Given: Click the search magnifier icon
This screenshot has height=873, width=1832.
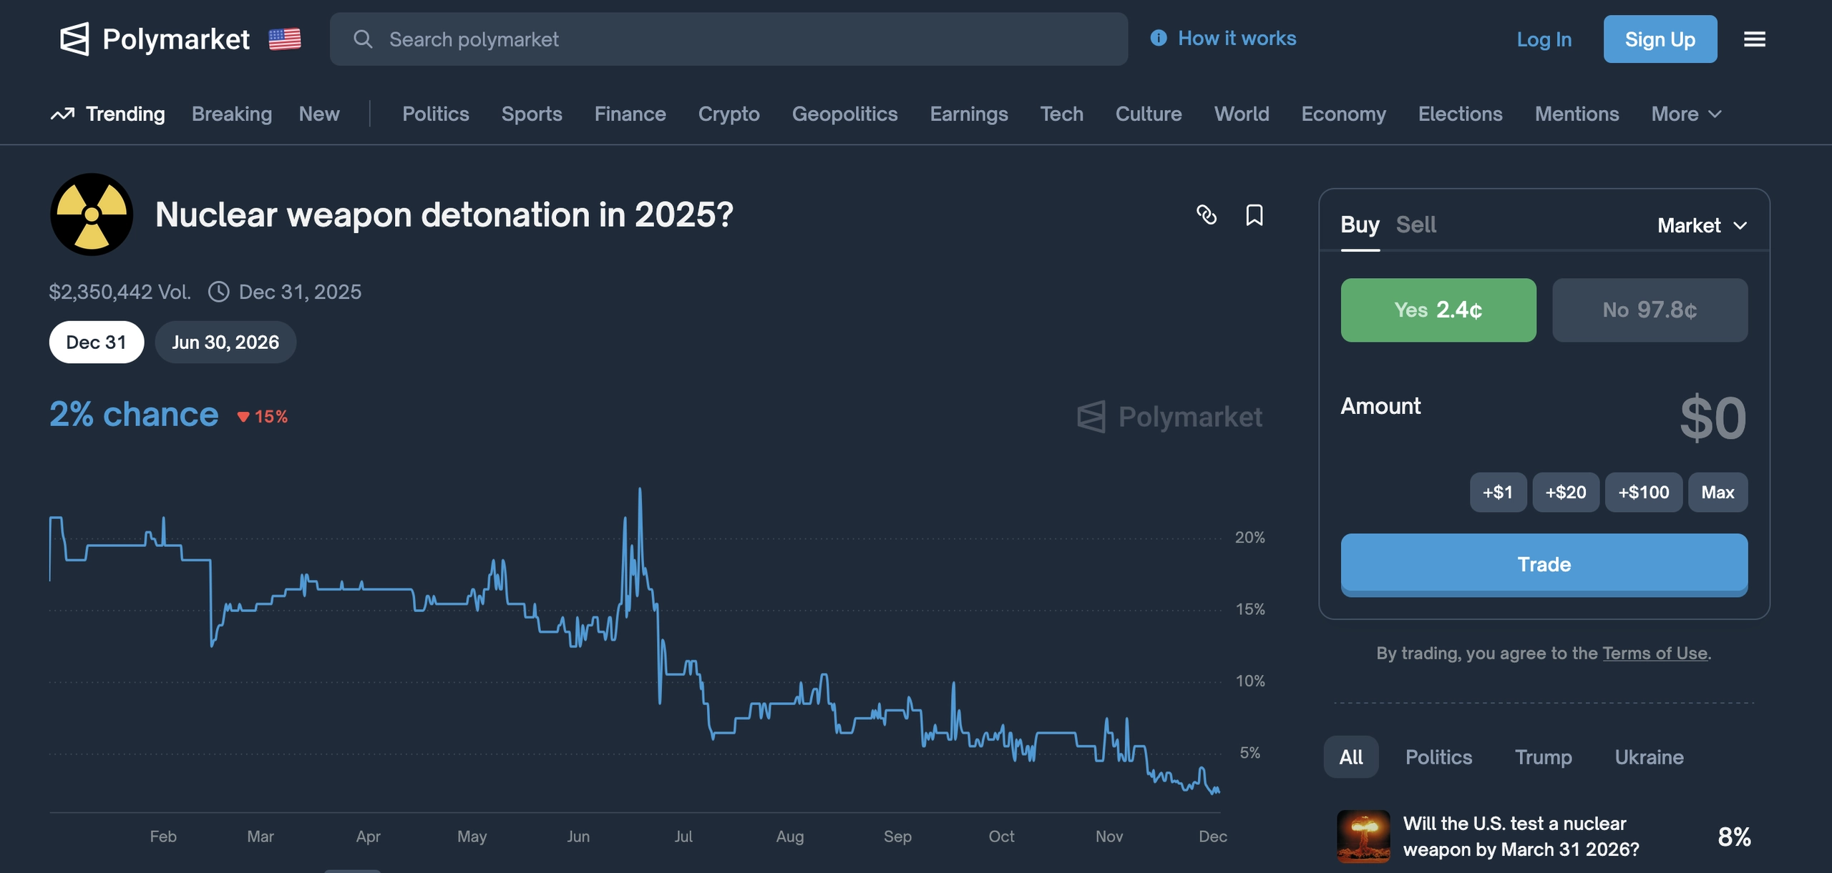Looking at the screenshot, I should click(363, 39).
